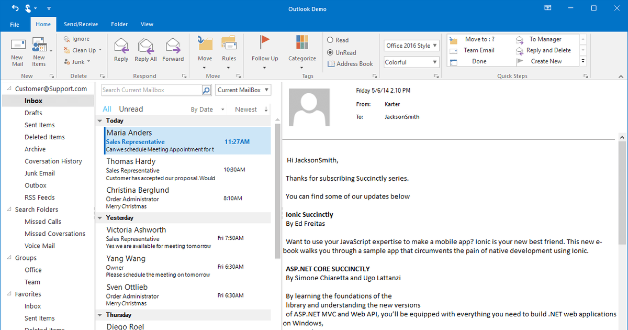The image size is (628, 330).
Task: Apply a category with Categorize
Action: pyautogui.click(x=302, y=50)
